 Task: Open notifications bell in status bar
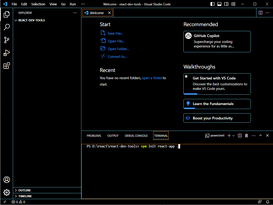pos(268,202)
